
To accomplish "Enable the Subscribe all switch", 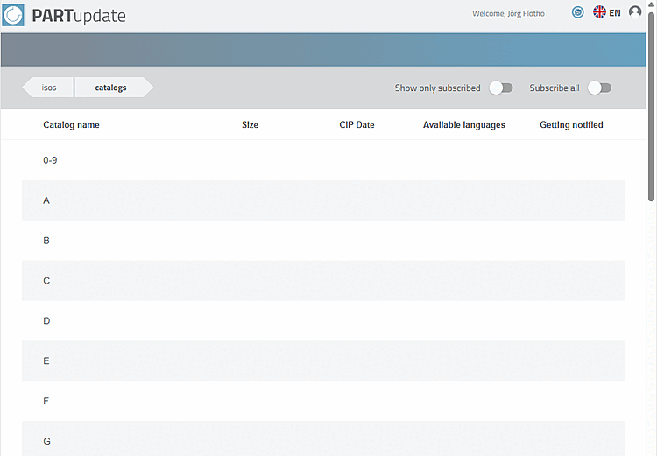I will click(x=599, y=88).
